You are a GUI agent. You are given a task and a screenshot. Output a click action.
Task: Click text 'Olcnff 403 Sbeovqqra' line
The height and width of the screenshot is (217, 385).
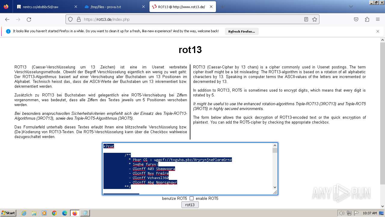coord(154,169)
